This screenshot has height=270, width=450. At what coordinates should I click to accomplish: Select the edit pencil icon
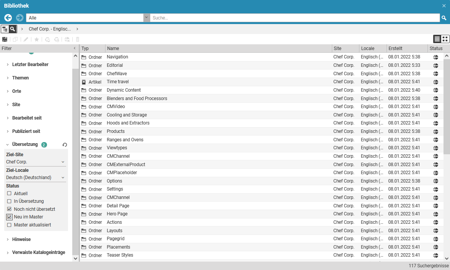pos(25,39)
